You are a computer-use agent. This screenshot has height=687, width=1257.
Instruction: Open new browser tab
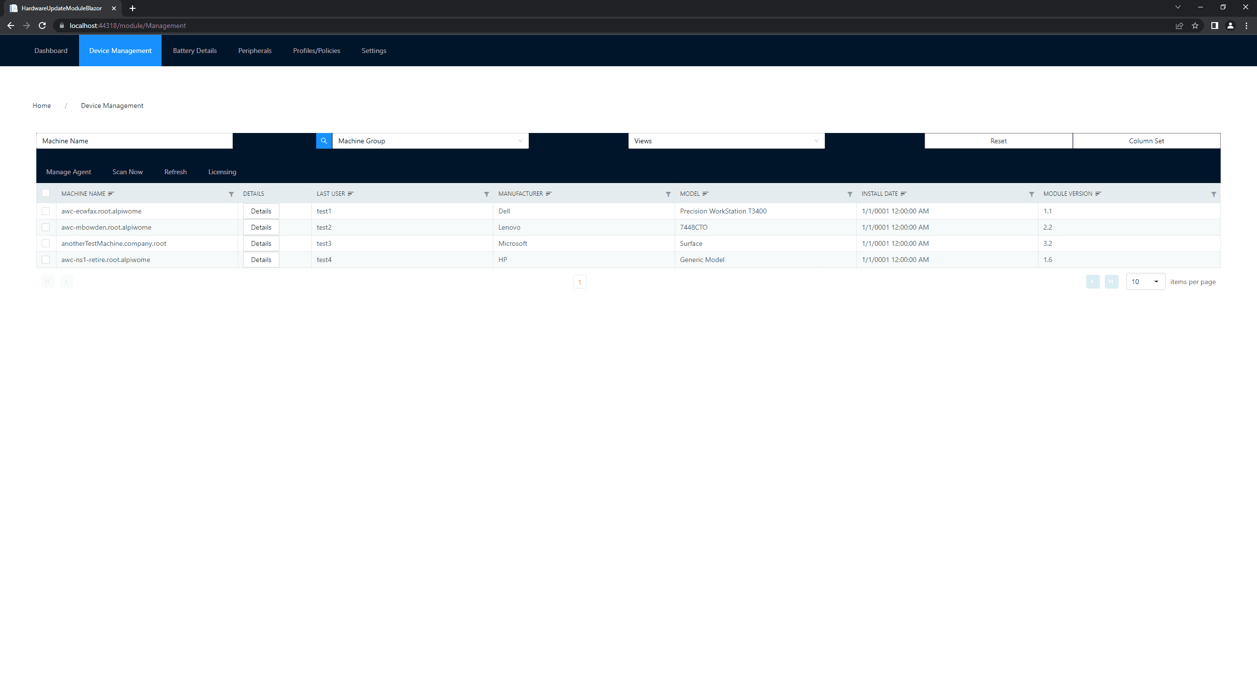point(133,8)
